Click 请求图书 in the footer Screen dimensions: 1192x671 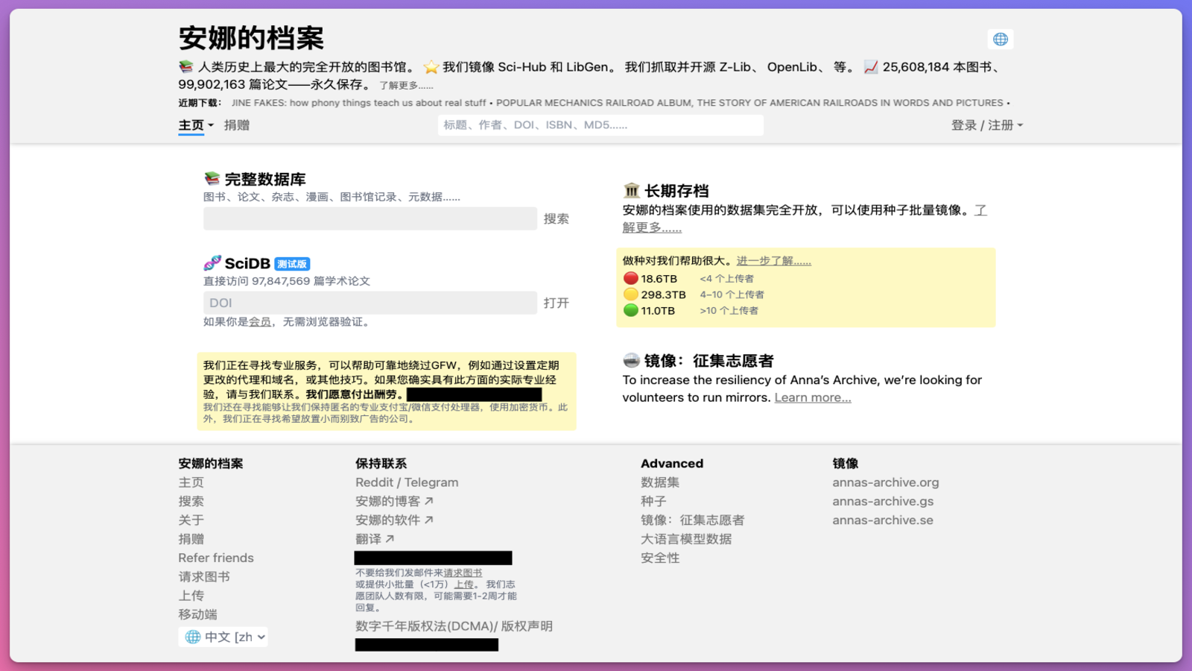[204, 576]
